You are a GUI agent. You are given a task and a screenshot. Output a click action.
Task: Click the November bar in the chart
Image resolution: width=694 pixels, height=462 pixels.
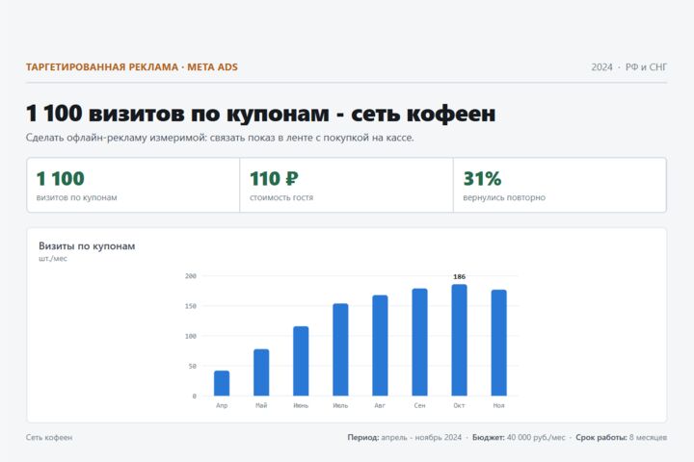coord(499,343)
